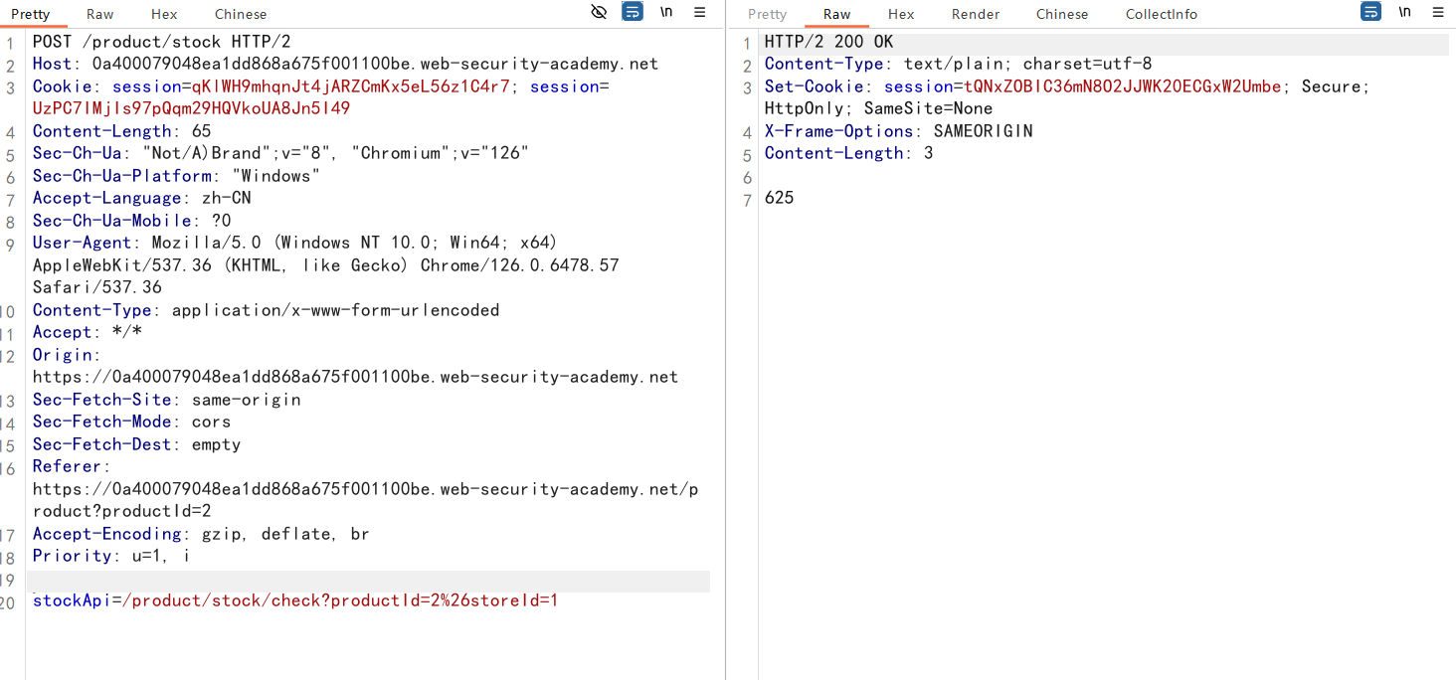
Task: Click the response body value 625
Action: tap(780, 198)
